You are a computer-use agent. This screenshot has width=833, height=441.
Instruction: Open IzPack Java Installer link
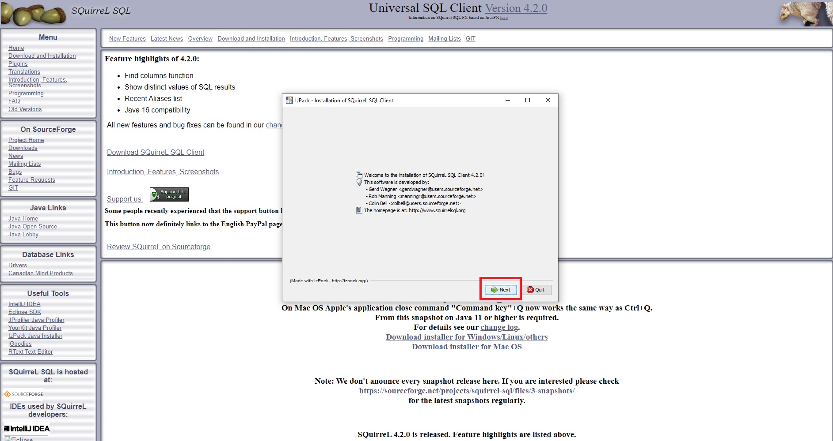coord(35,336)
